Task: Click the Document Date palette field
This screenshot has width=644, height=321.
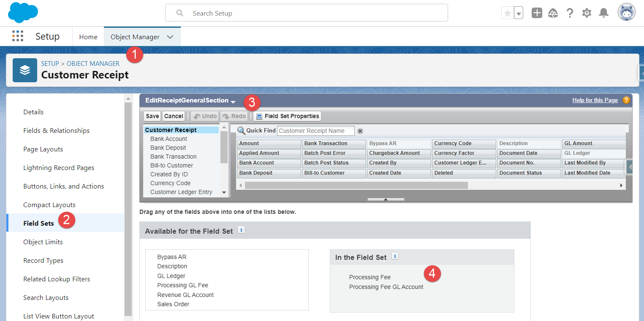Action: click(529, 153)
